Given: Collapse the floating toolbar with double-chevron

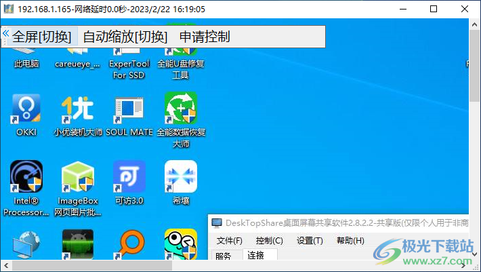Looking at the screenshot, I should [x=5, y=33].
